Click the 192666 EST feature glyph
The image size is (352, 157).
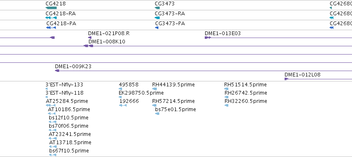tap(123, 105)
